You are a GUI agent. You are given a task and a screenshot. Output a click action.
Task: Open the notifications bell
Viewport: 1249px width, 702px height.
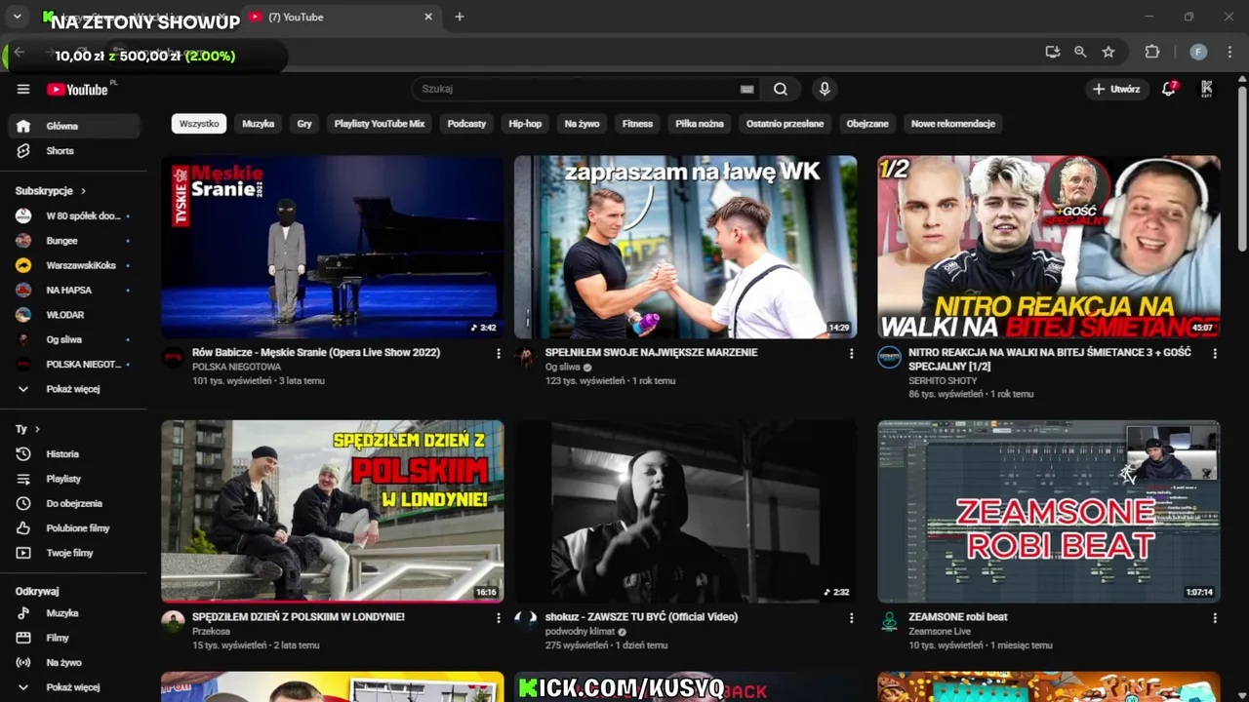[1169, 89]
